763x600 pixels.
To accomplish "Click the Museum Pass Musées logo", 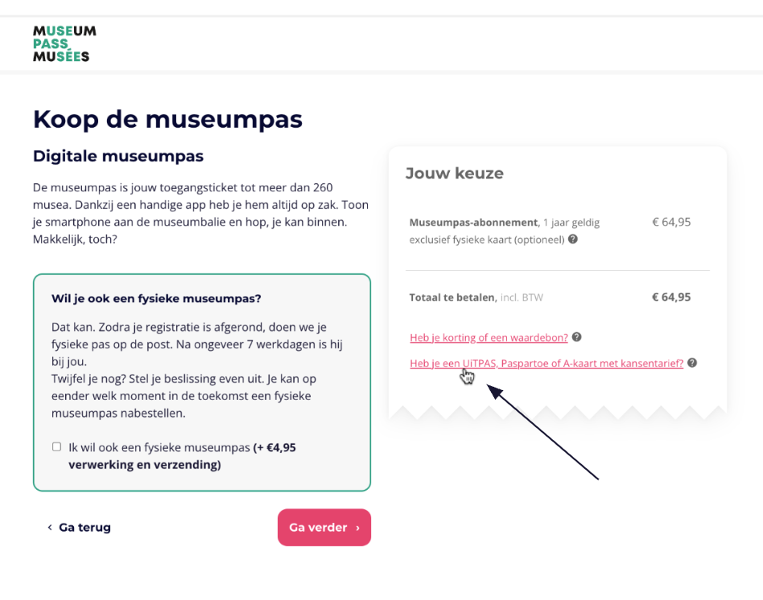I will pos(64,43).
